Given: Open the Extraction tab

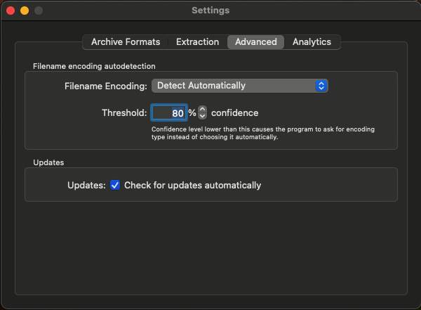Looking at the screenshot, I should [197, 42].
